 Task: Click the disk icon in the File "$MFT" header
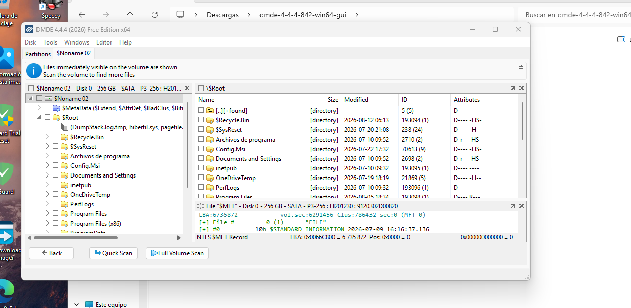[201, 206]
